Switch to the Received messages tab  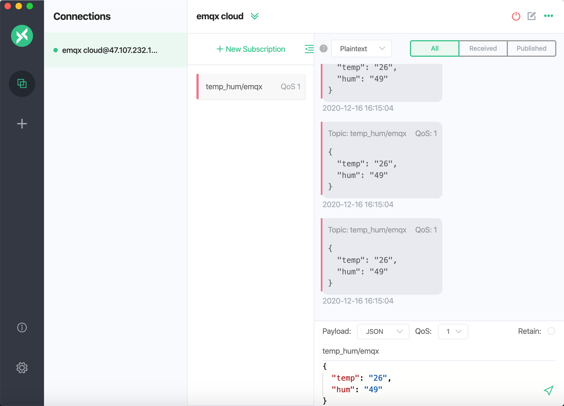483,48
